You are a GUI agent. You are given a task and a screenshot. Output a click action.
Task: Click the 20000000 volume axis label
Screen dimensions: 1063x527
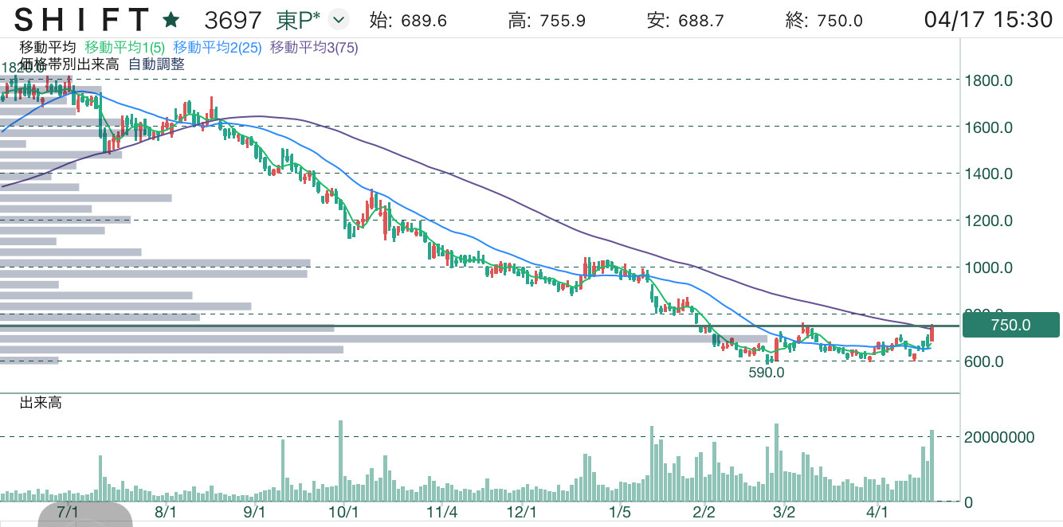click(999, 437)
